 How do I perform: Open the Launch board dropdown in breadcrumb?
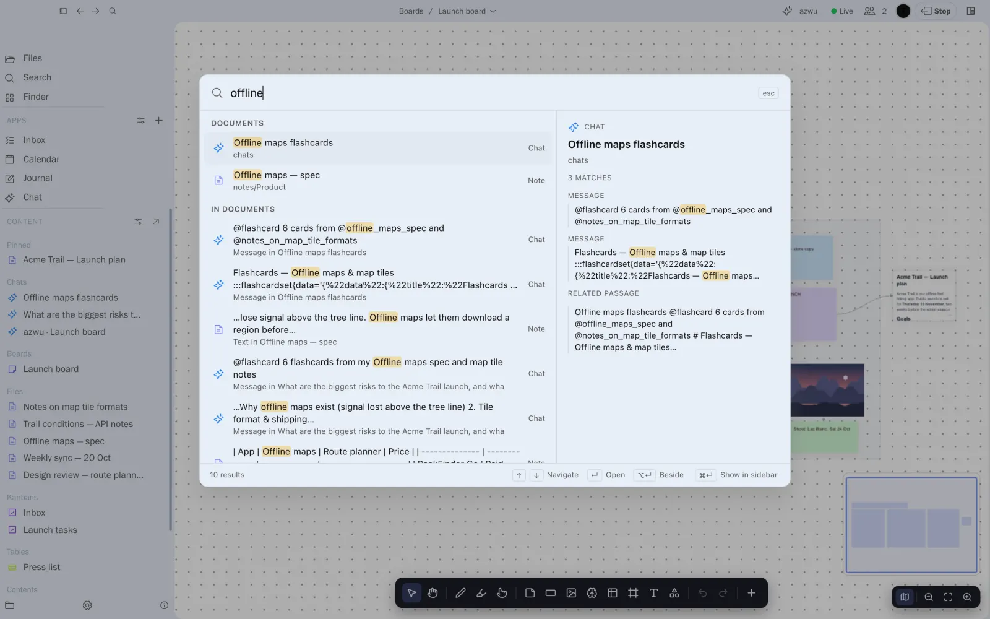pyautogui.click(x=467, y=11)
